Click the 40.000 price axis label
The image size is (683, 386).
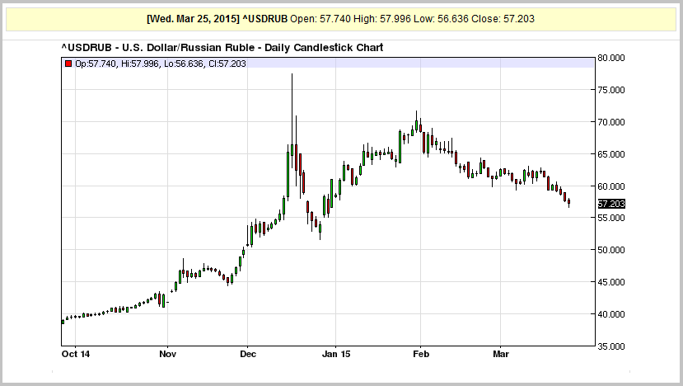pyautogui.click(x=611, y=314)
